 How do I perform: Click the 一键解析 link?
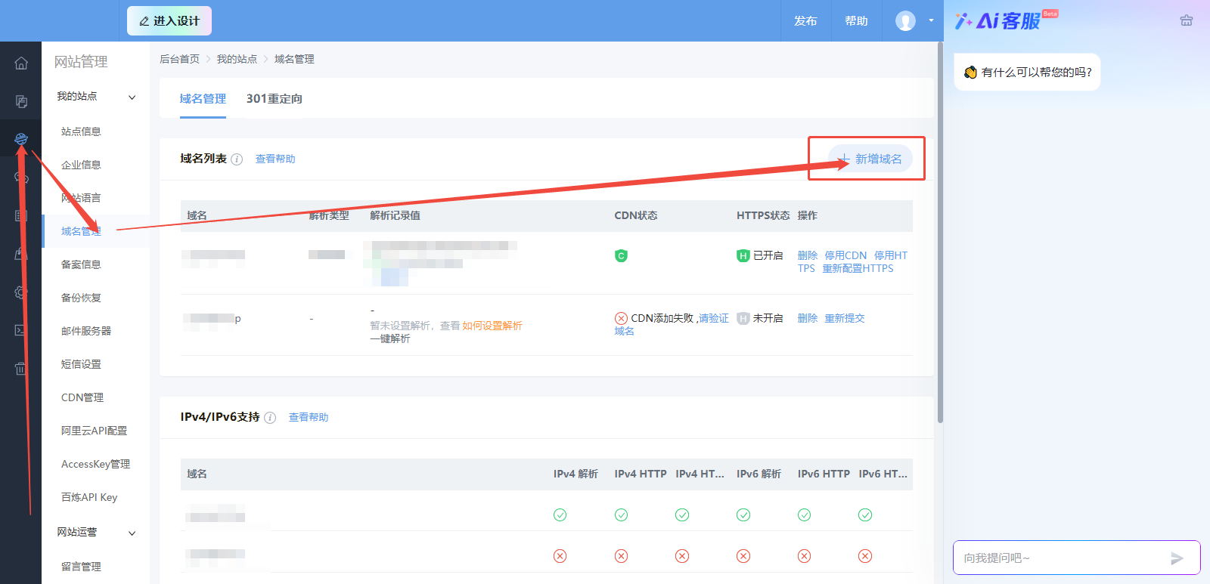pos(390,339)
